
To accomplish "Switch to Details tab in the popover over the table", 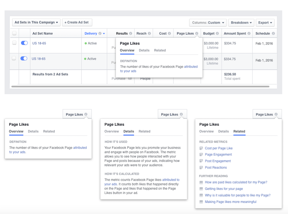I will tap(144, 50).
